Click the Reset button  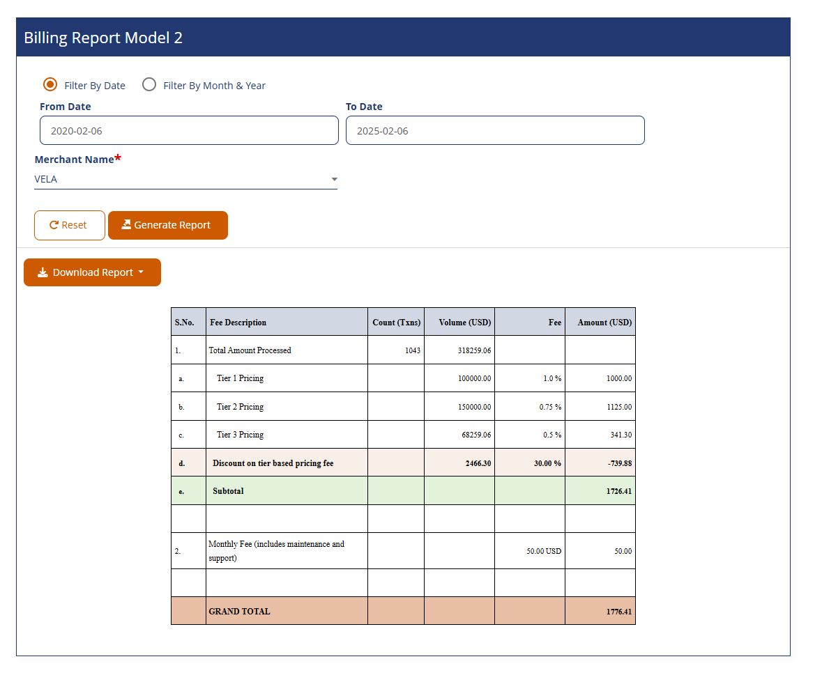click(x=70, y=224)
